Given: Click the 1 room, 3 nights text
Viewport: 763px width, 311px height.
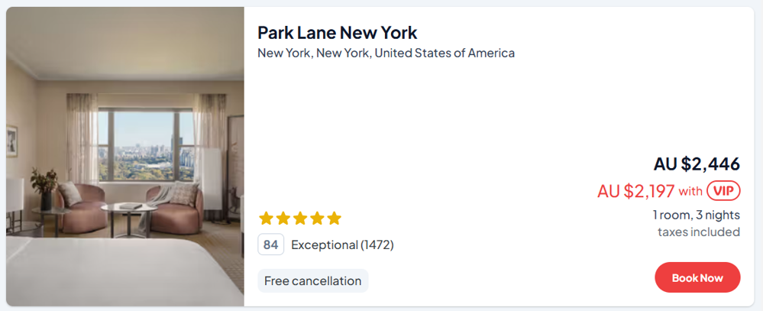Looking at the screenshot, I should tap(696, 215).
